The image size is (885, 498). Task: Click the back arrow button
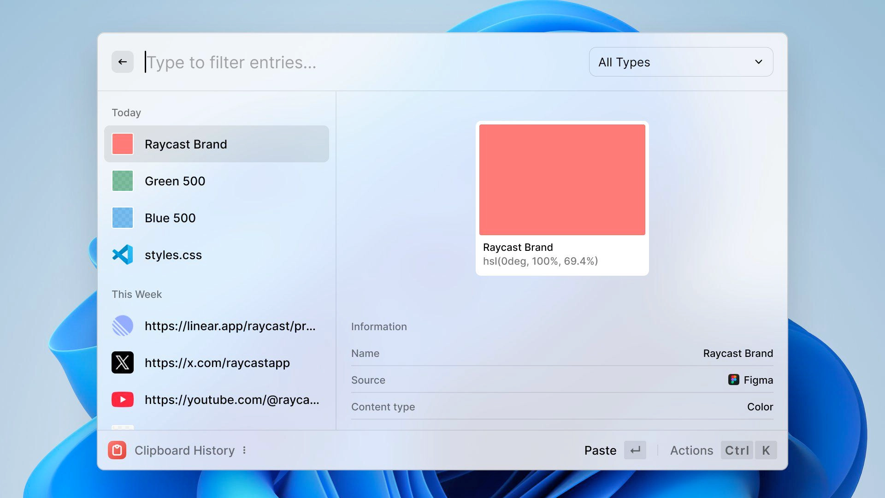[x=122, y=62]
